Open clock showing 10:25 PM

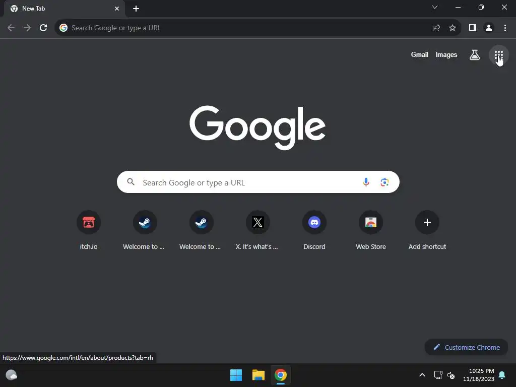[x=479, y=375]
